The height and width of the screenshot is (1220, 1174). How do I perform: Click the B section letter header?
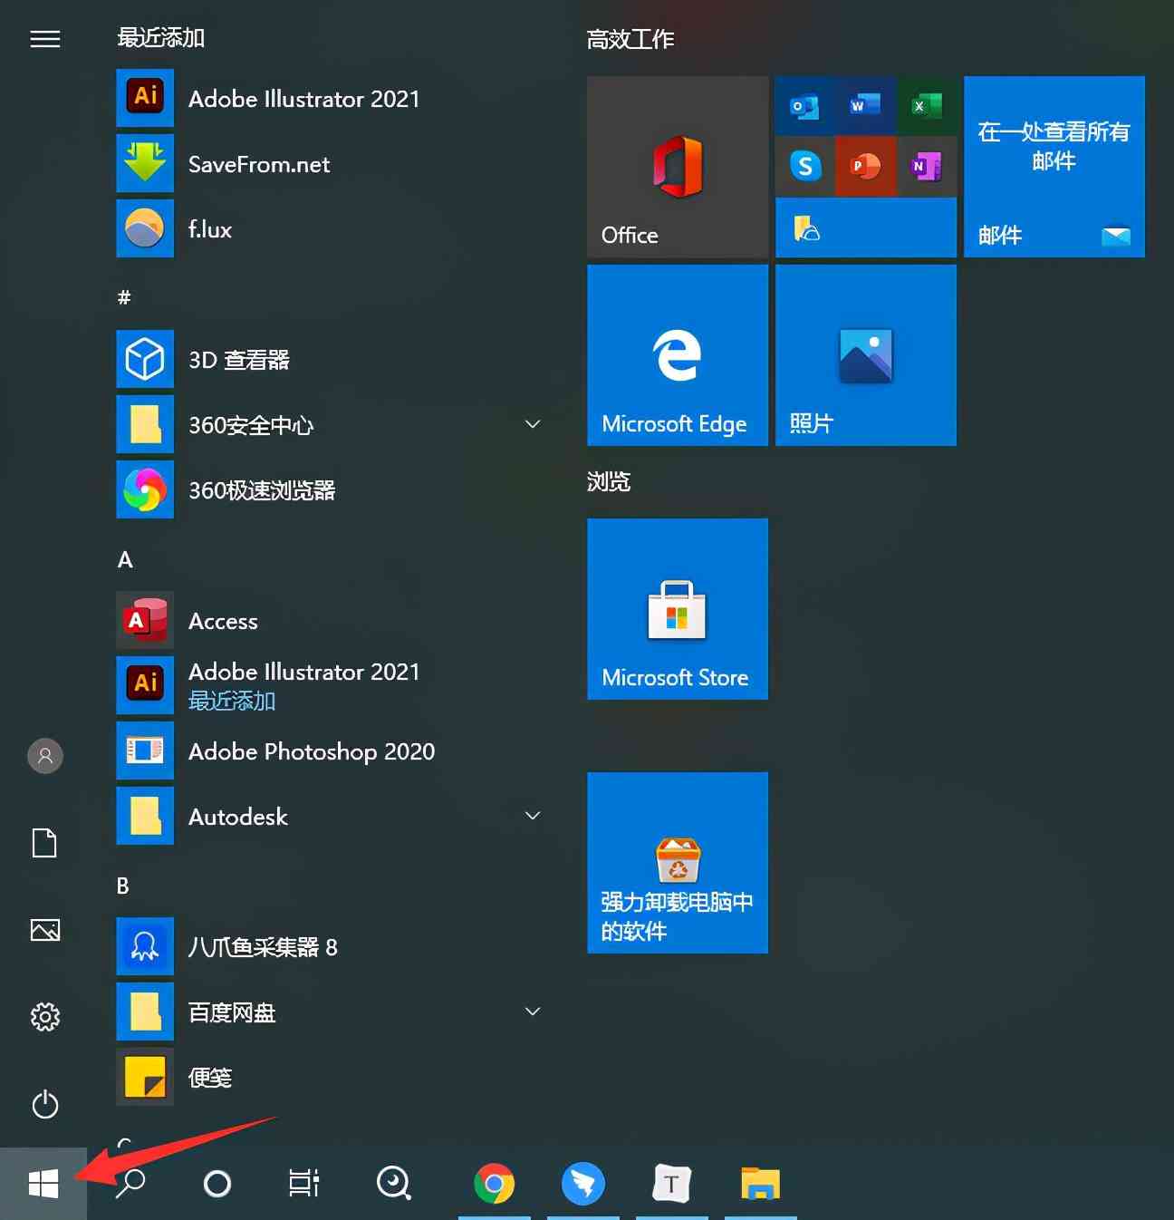(x=123, y=886)
